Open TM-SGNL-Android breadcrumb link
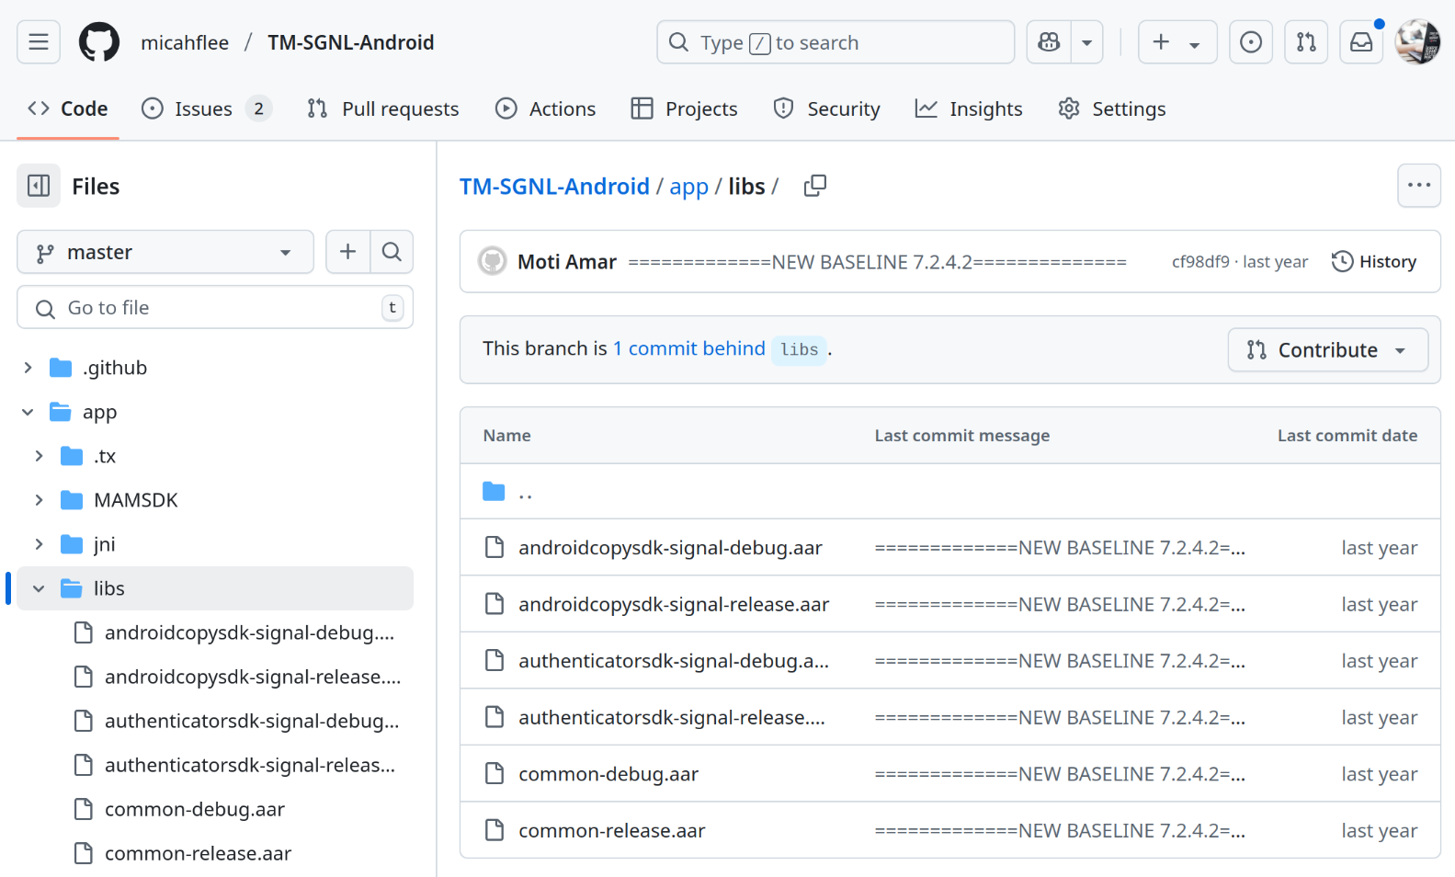1455x877 pixels. tap(554, 187)
